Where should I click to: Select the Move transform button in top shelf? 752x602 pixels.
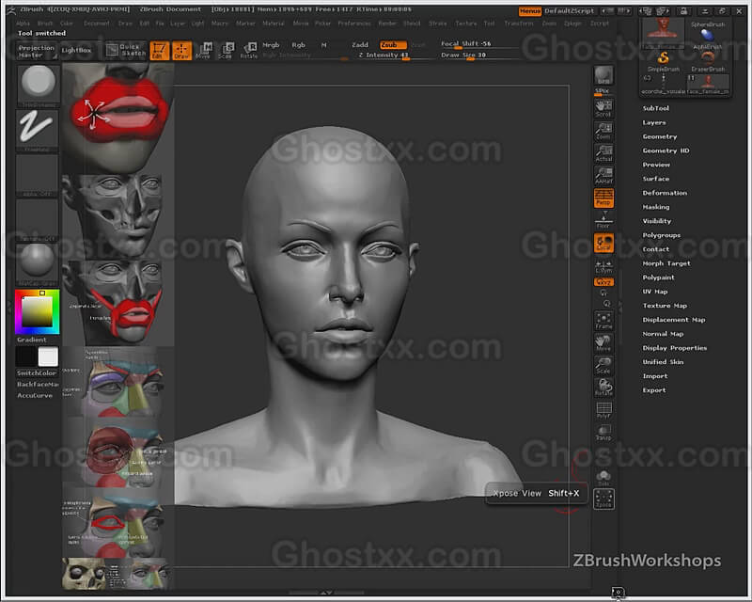pyautogui.click(x=203, y=51)
